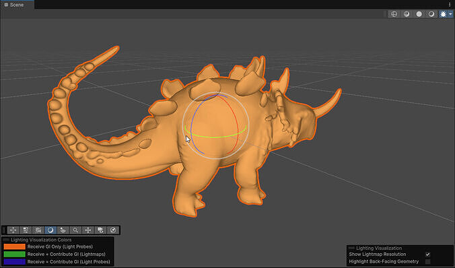Click 'Receive + Contribute GI (Light Probes)' label
Screen dimensions: 455x268
click(69, 262)
